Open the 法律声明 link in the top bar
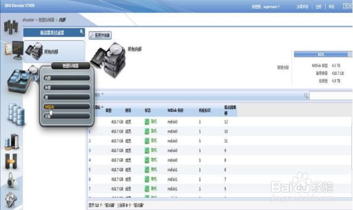 [302, 6]
